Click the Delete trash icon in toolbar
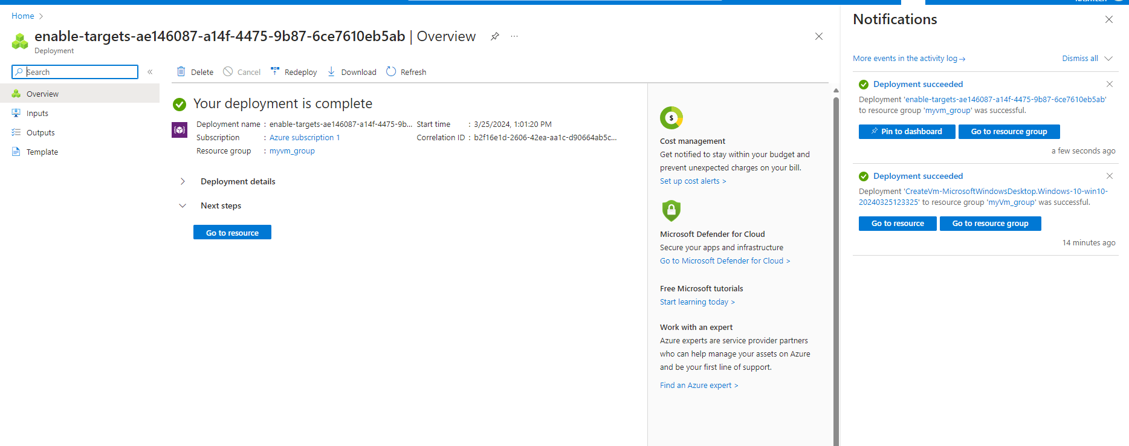 coord(181,72)
